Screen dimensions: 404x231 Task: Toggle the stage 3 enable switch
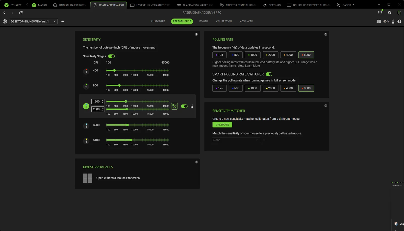(184, 106)
